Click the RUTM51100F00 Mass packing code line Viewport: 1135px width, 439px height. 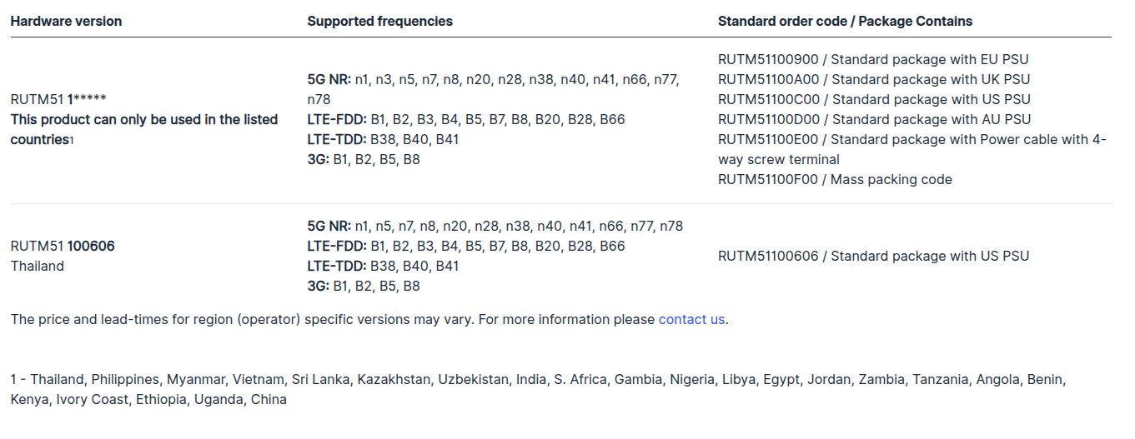coord(834,179)
